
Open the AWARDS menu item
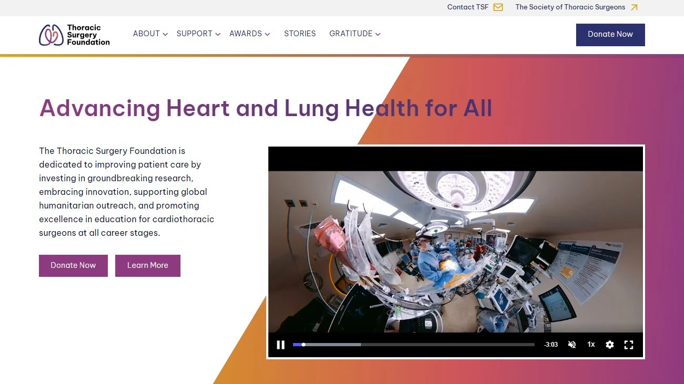pyautogui.click(x=246, y=34)
